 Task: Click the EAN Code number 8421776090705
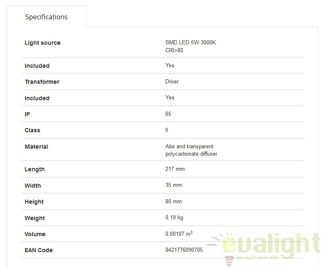tap(184, 250)
